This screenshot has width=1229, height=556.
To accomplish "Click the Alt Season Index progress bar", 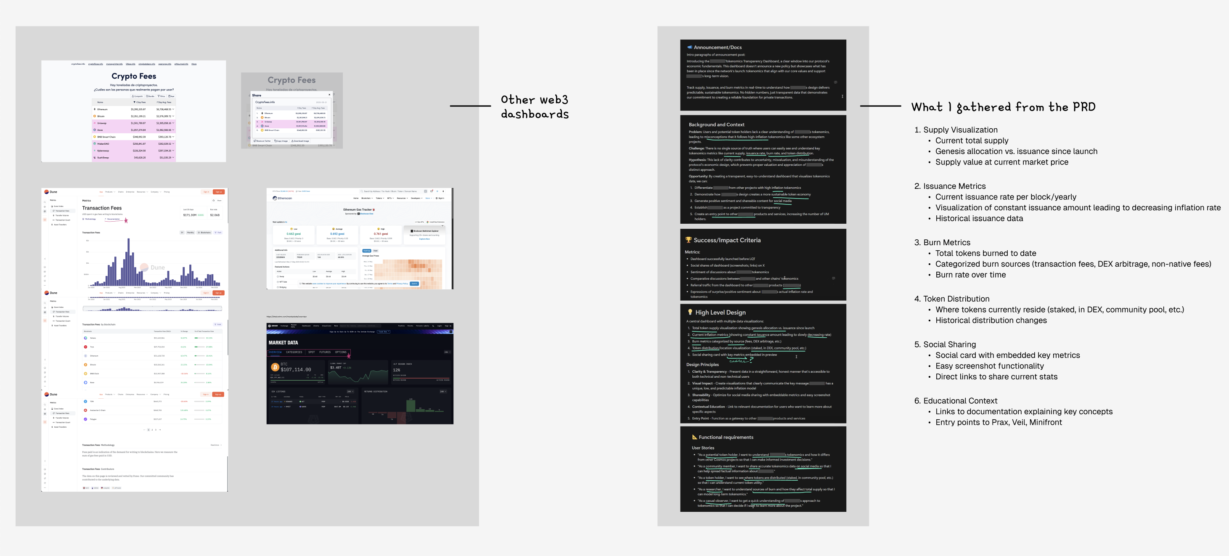I will [x=421, y=378].
